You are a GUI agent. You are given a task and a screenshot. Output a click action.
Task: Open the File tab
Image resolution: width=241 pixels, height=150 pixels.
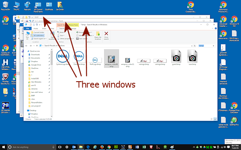27,28
